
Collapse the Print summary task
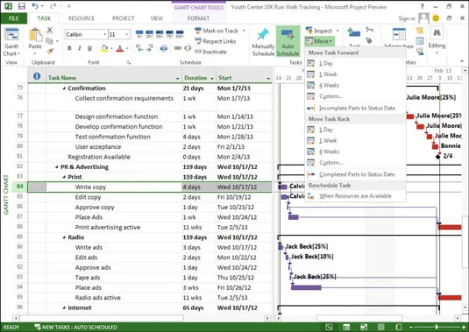click(64, 177)
